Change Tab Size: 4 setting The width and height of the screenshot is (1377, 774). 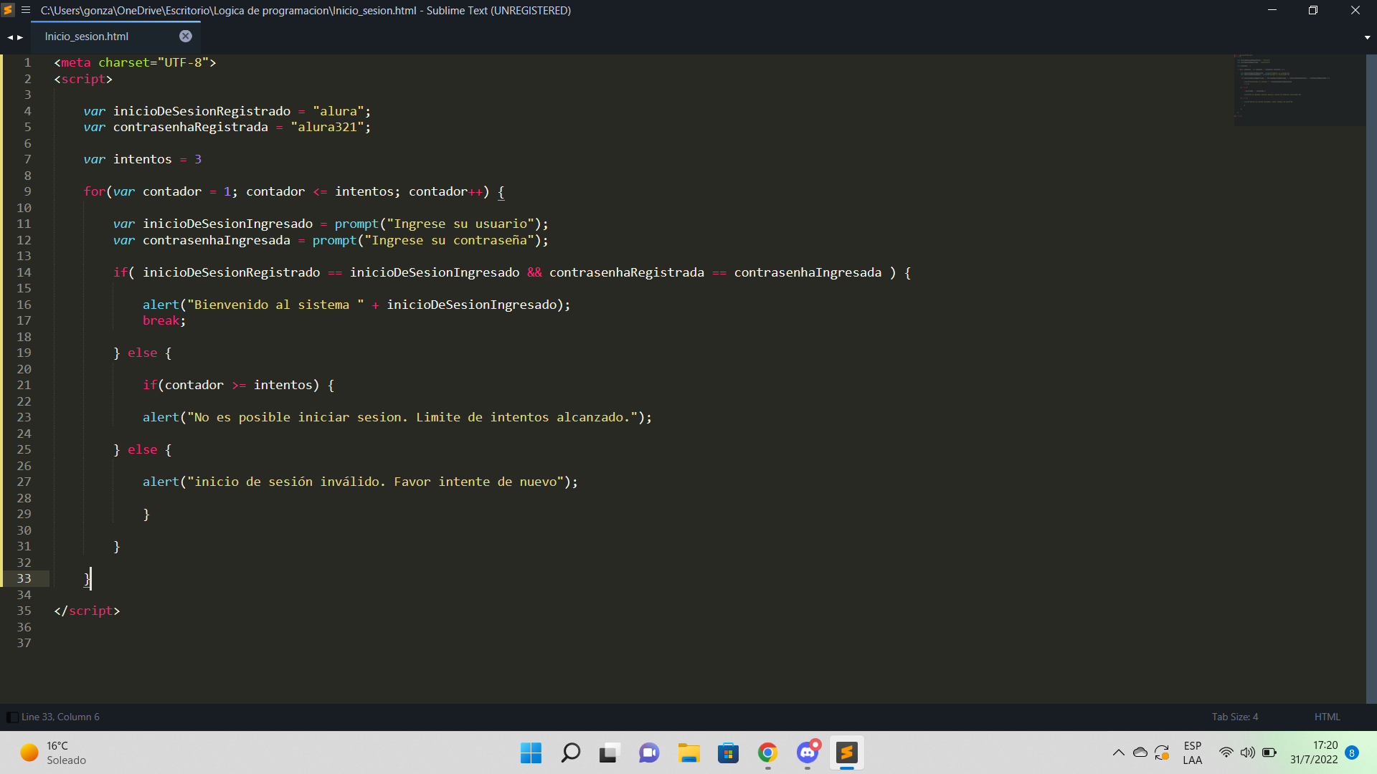(x=1234, y=717)
